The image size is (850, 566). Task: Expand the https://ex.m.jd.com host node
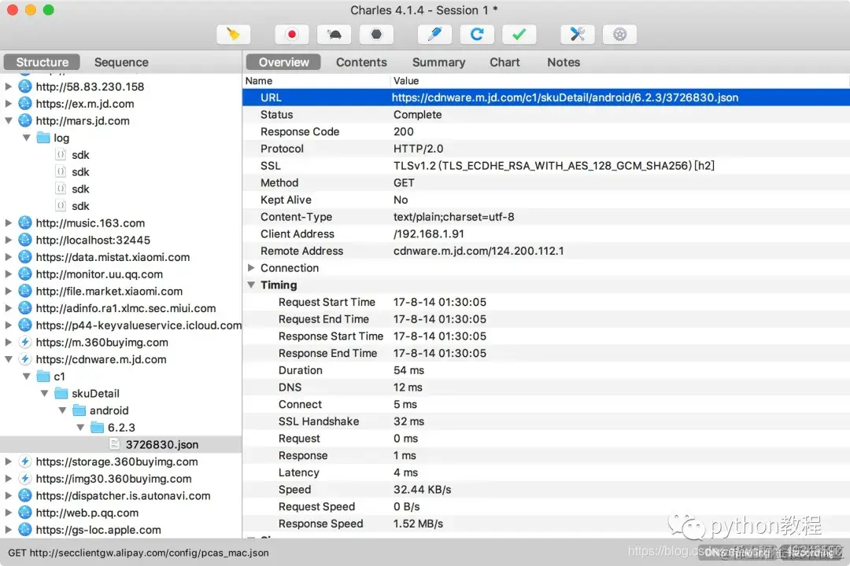[x=8, y=104]
